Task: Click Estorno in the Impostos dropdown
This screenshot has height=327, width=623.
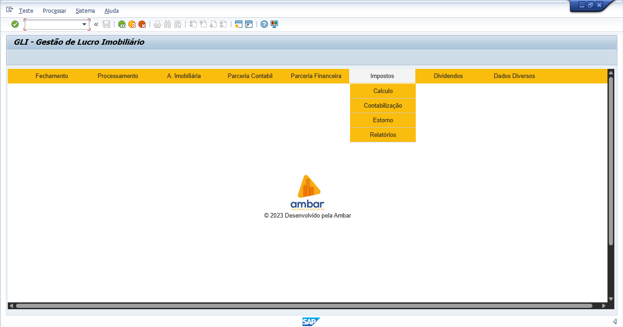Action: point(383,120)
